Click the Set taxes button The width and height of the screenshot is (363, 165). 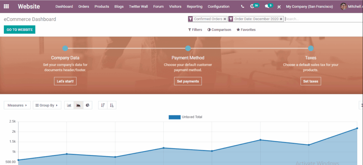coord(311,81)
